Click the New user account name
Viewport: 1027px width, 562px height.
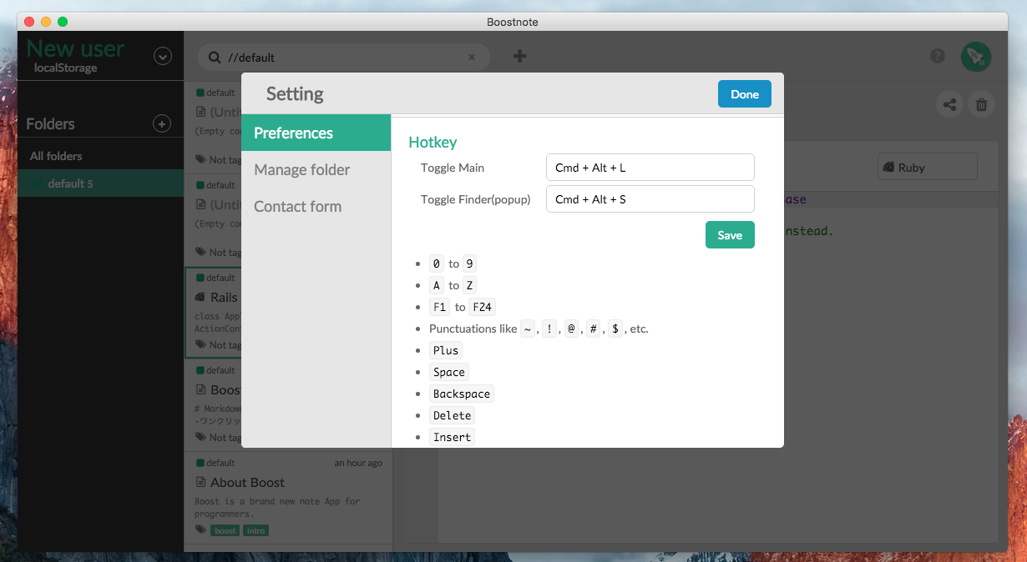[75, 48]
